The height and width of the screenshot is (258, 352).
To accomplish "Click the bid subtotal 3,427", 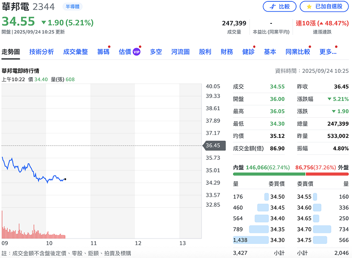I will 240,253.
